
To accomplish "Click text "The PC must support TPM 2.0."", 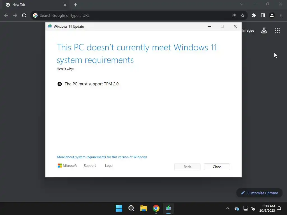I will (x=92, y=84).
